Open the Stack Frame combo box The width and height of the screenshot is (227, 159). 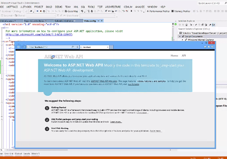click(97, 15)
